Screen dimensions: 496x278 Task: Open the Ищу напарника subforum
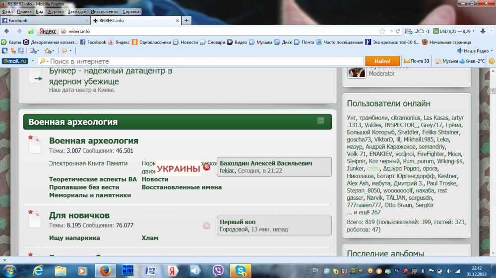(74, 238)
